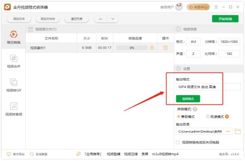The height and width of the screenshot is (161, 245).
Task: Click the 版本号 v3.9.4 text
Action: click(229, 154)
